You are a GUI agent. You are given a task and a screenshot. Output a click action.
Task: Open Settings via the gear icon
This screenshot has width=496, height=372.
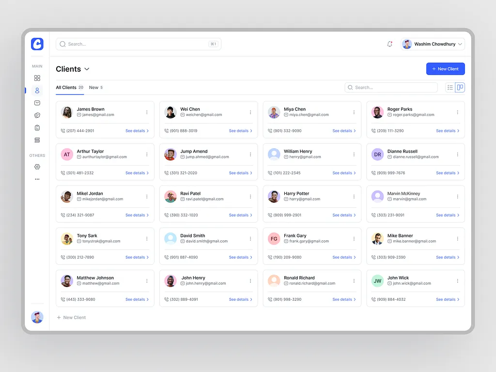37,166
